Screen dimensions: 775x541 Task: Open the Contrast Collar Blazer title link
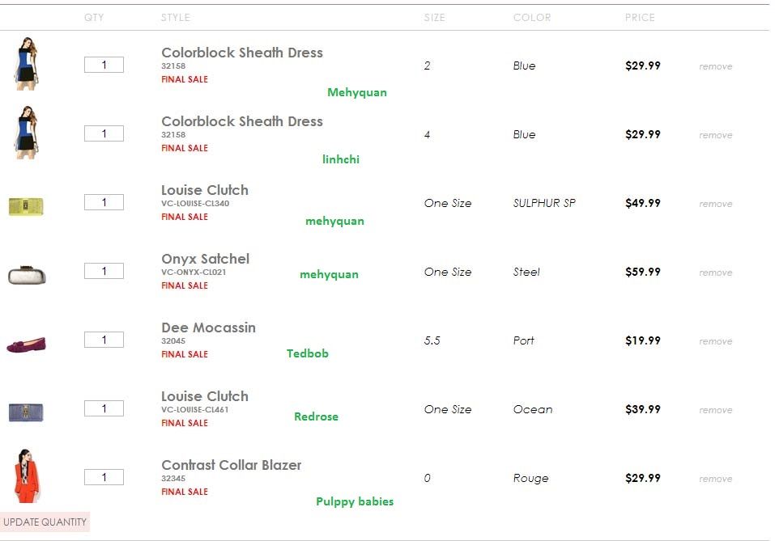[x=231, y=465]
